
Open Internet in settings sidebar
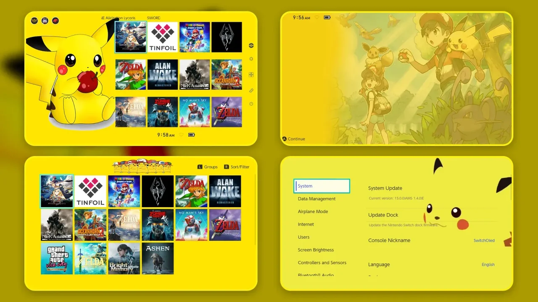pyautogui.click(x=306, y=224)
